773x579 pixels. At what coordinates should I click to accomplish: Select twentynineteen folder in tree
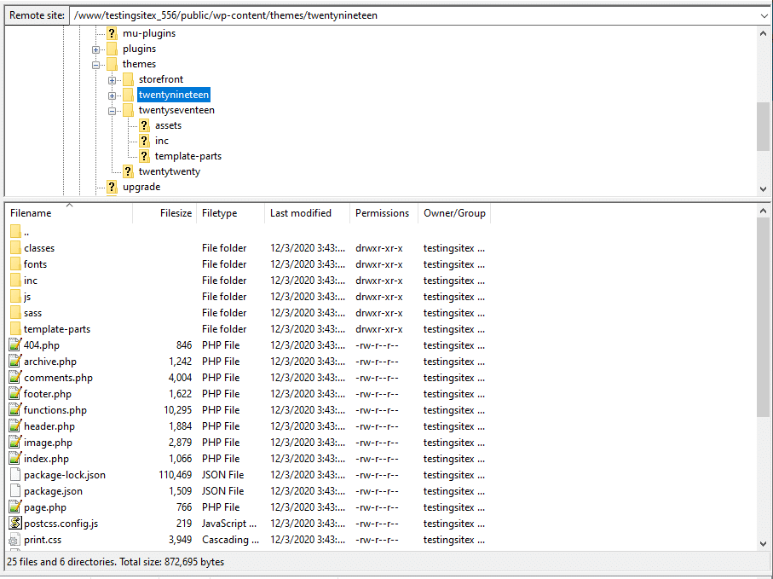(174, 95)
